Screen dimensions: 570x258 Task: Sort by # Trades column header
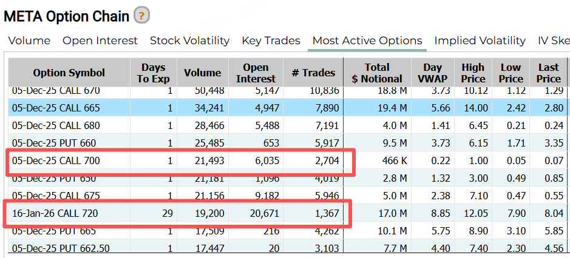tap(313, 73)
